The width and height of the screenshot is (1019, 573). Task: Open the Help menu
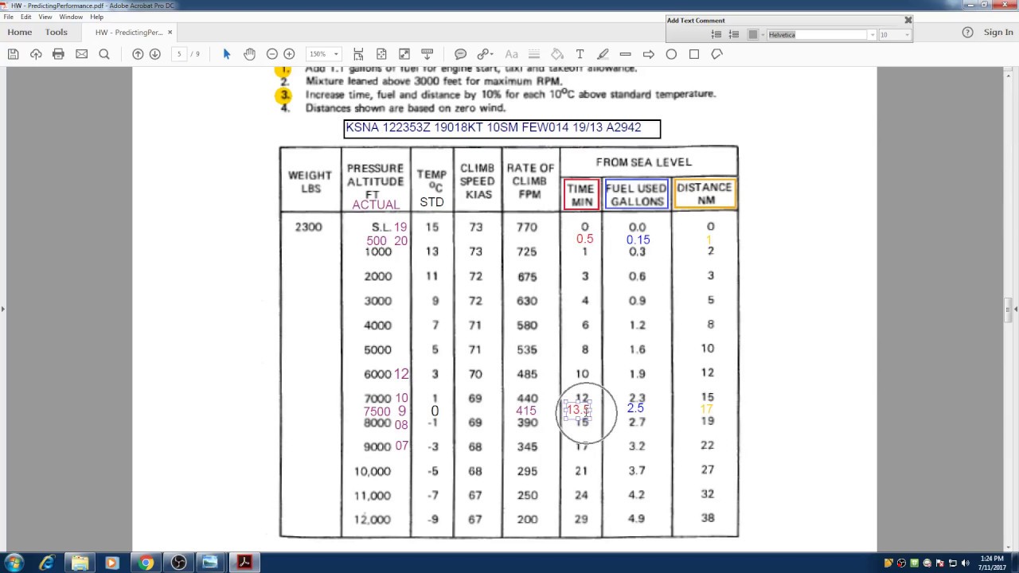97,17
